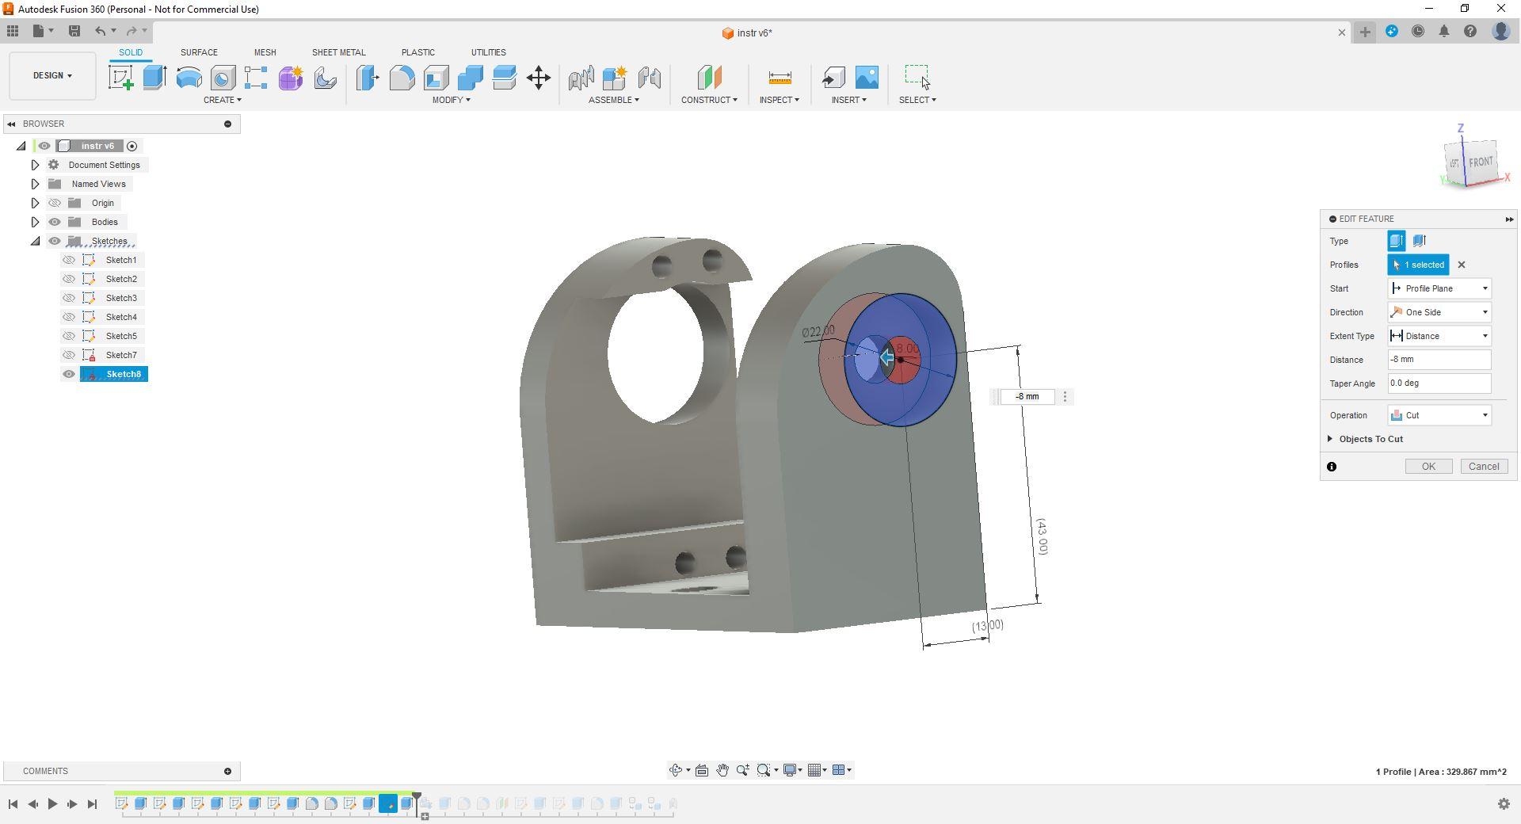Confirm the edit with OK
The image size is (1521, 824).
pos(1428,467)
